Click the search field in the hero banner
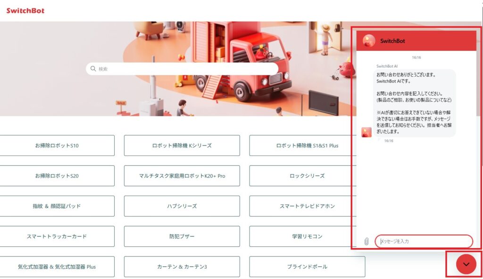This screenshot has height=279, width=483. (182, 69)
